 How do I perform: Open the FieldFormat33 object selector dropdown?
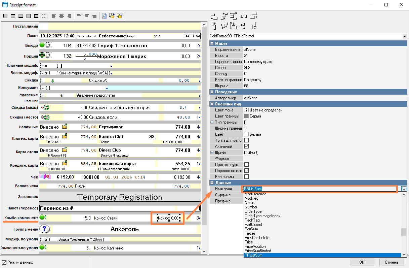[404, 36]
